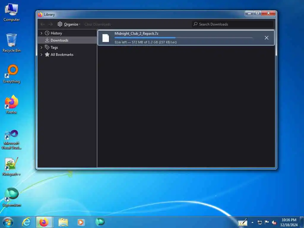Maximize the Library window
The height and width of the screenshot is (228, 304).
pos(257,13)
